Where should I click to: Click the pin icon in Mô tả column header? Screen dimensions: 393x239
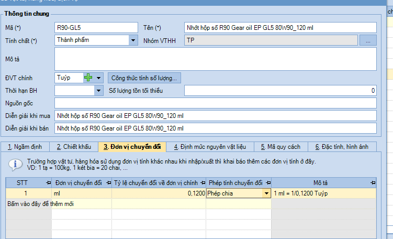click(x=373, y=182)
